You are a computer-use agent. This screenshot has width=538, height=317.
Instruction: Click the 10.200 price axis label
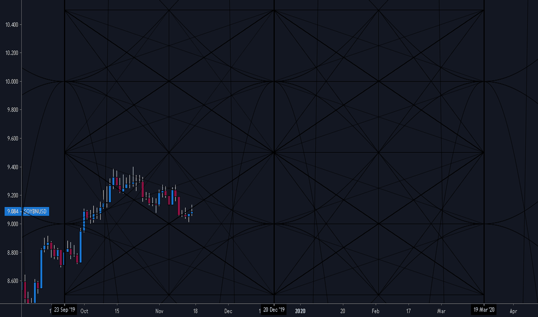point(12,53)
